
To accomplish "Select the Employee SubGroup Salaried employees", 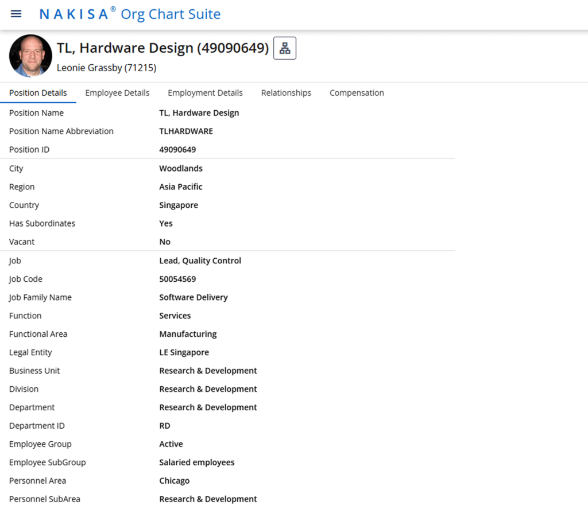I will (197, 462).
